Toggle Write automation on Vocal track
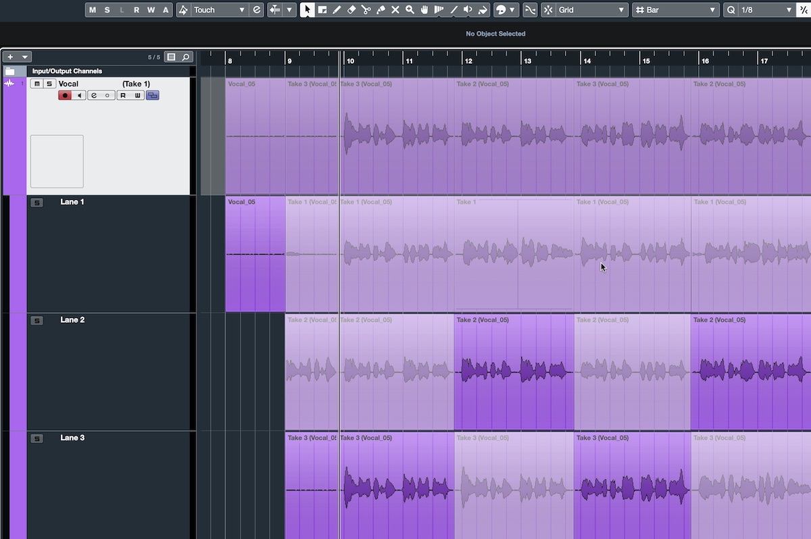The height and width of the screenshot is (539, 811). (x=137, y=95)
